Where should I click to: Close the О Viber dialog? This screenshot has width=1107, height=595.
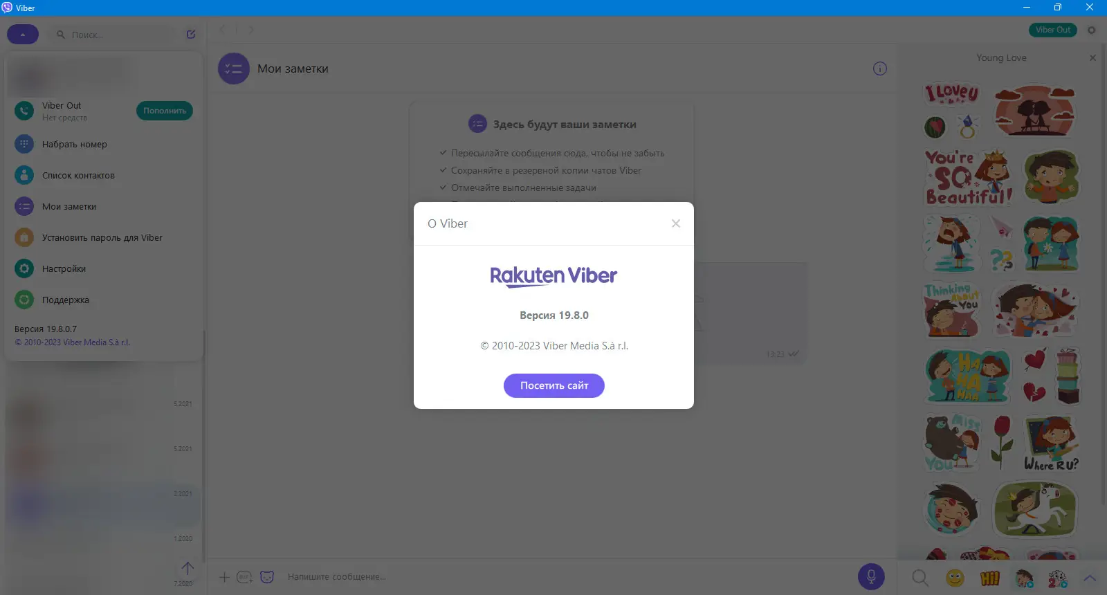pyautogui.click(x=676, y=223)
